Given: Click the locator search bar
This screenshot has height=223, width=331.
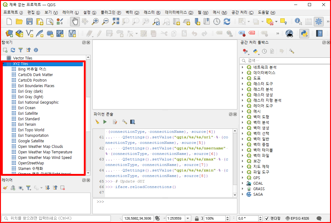Looking at the screenshot, I should click(56, 218).
